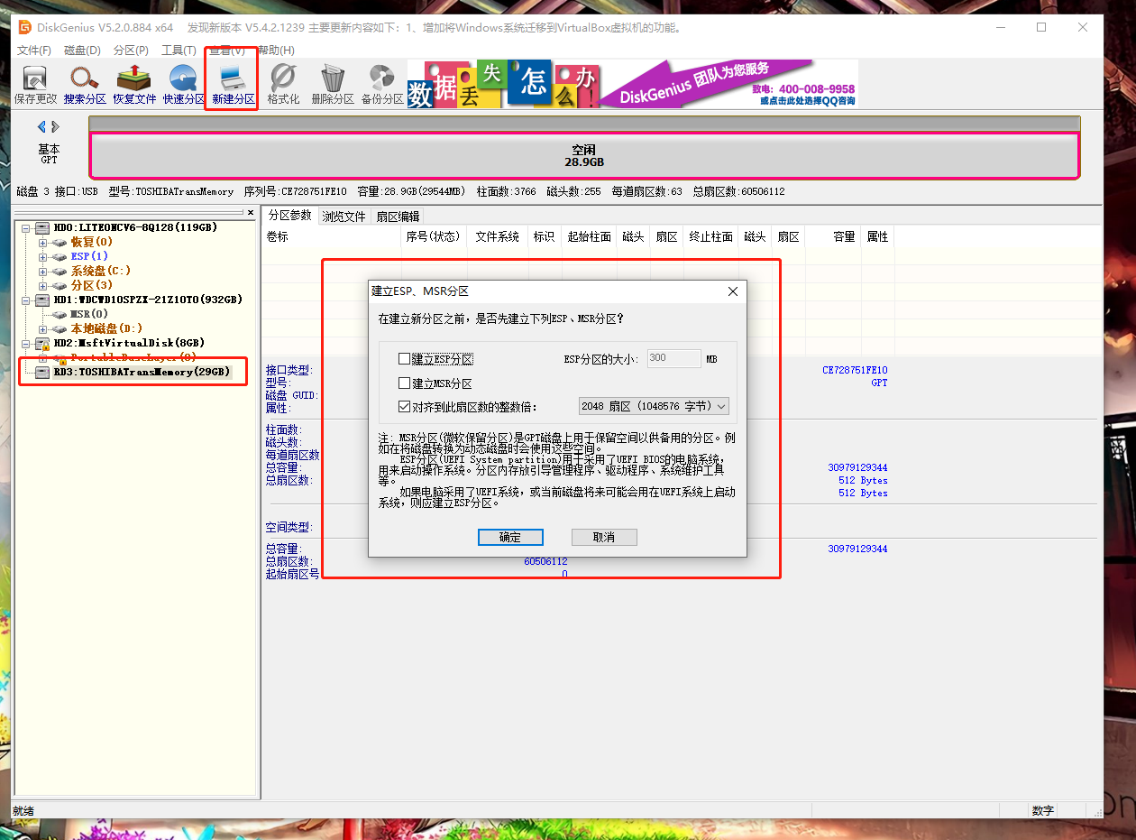Select HD2:MsftVirtualDisk(8GB) disk in tree

[130, 344]
